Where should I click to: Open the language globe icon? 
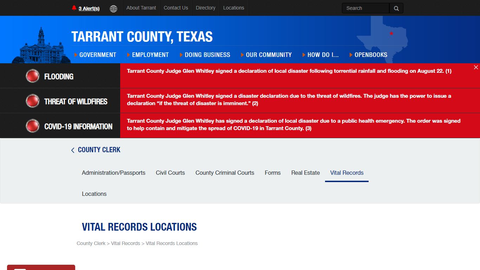(x=113, y=8)
